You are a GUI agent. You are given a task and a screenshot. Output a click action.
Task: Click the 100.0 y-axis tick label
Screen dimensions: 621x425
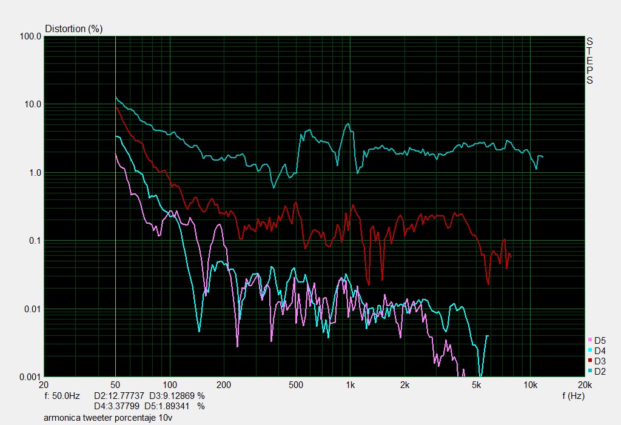tap(30, 36)
